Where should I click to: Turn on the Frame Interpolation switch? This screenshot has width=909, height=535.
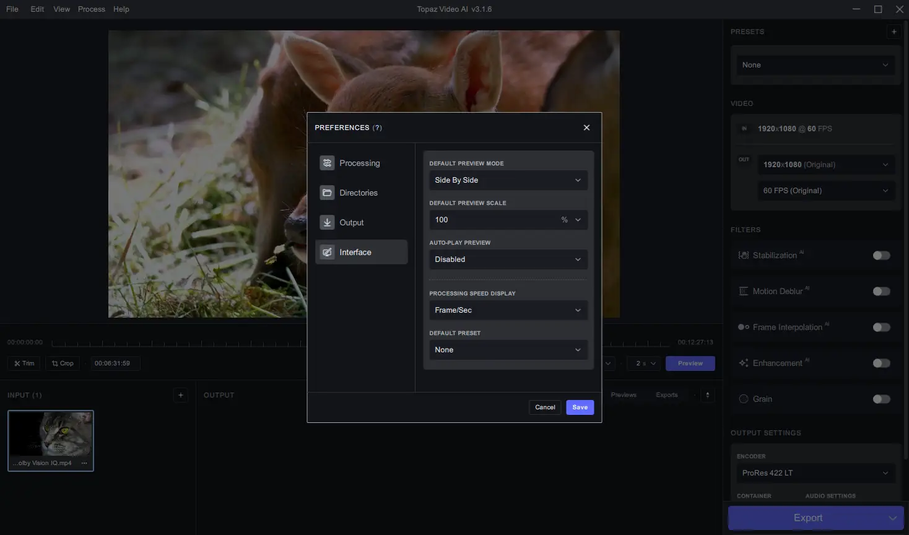[881, 328]
